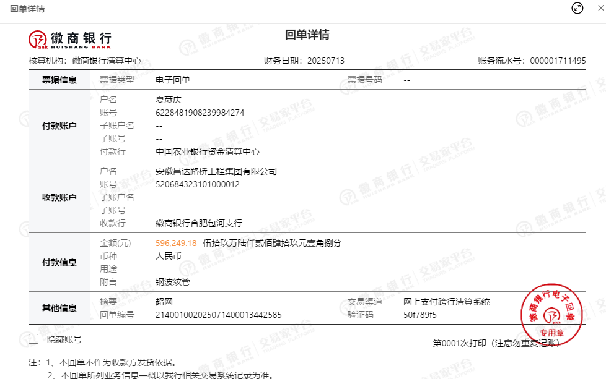Click the remark text 钢波纹管
606x379 pixels.
tap(172, 282)
